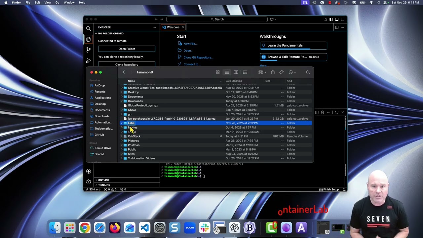Open the Finder menu in menu bar
Screen dimensions: 423x238
[x=16, y=3]
